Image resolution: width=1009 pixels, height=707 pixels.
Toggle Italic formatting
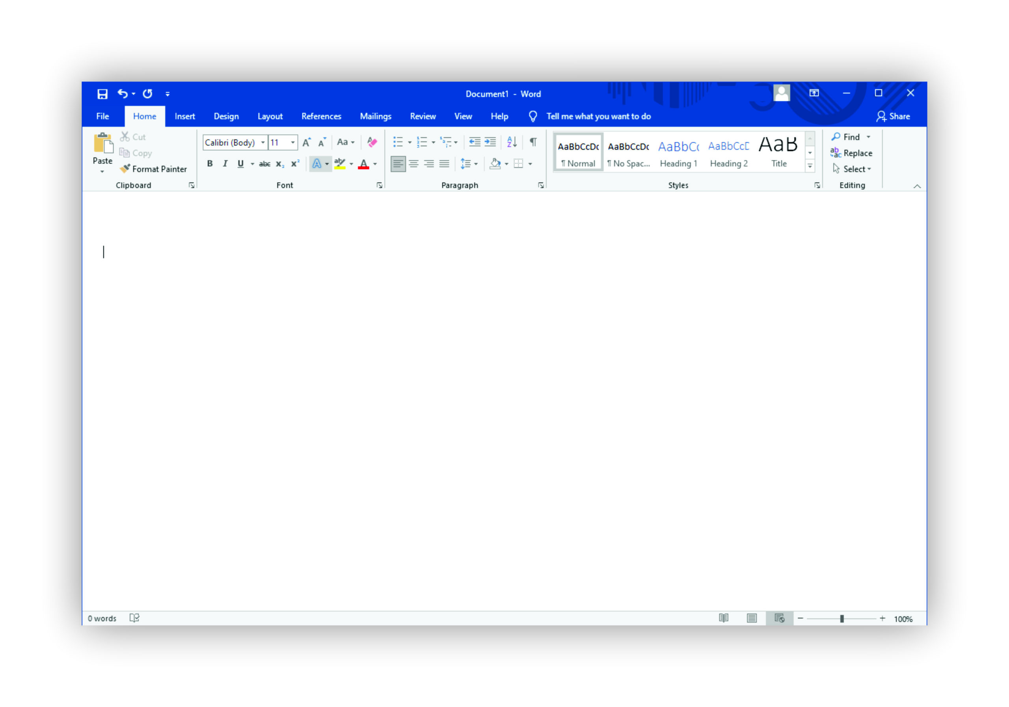[225, 164]
